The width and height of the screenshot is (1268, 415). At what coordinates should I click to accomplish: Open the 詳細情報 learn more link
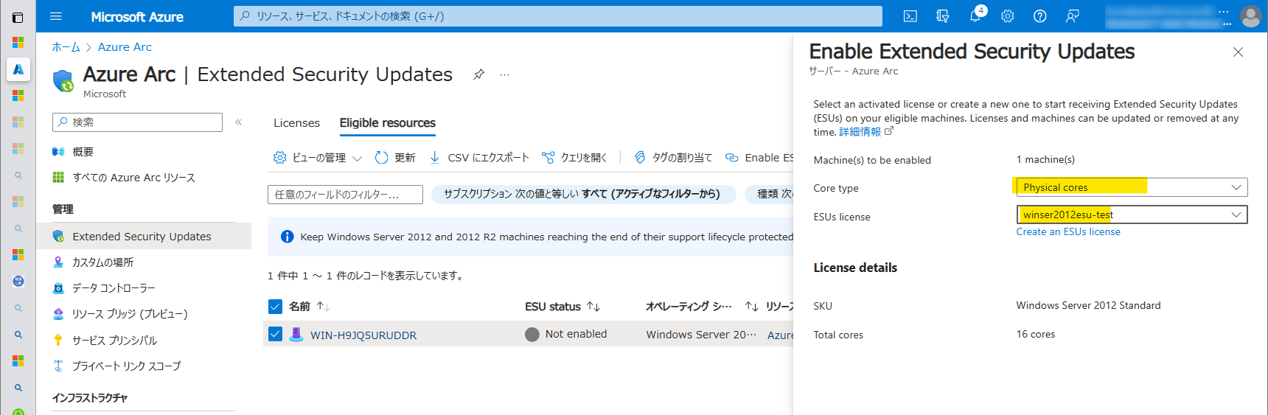point(860,132)
